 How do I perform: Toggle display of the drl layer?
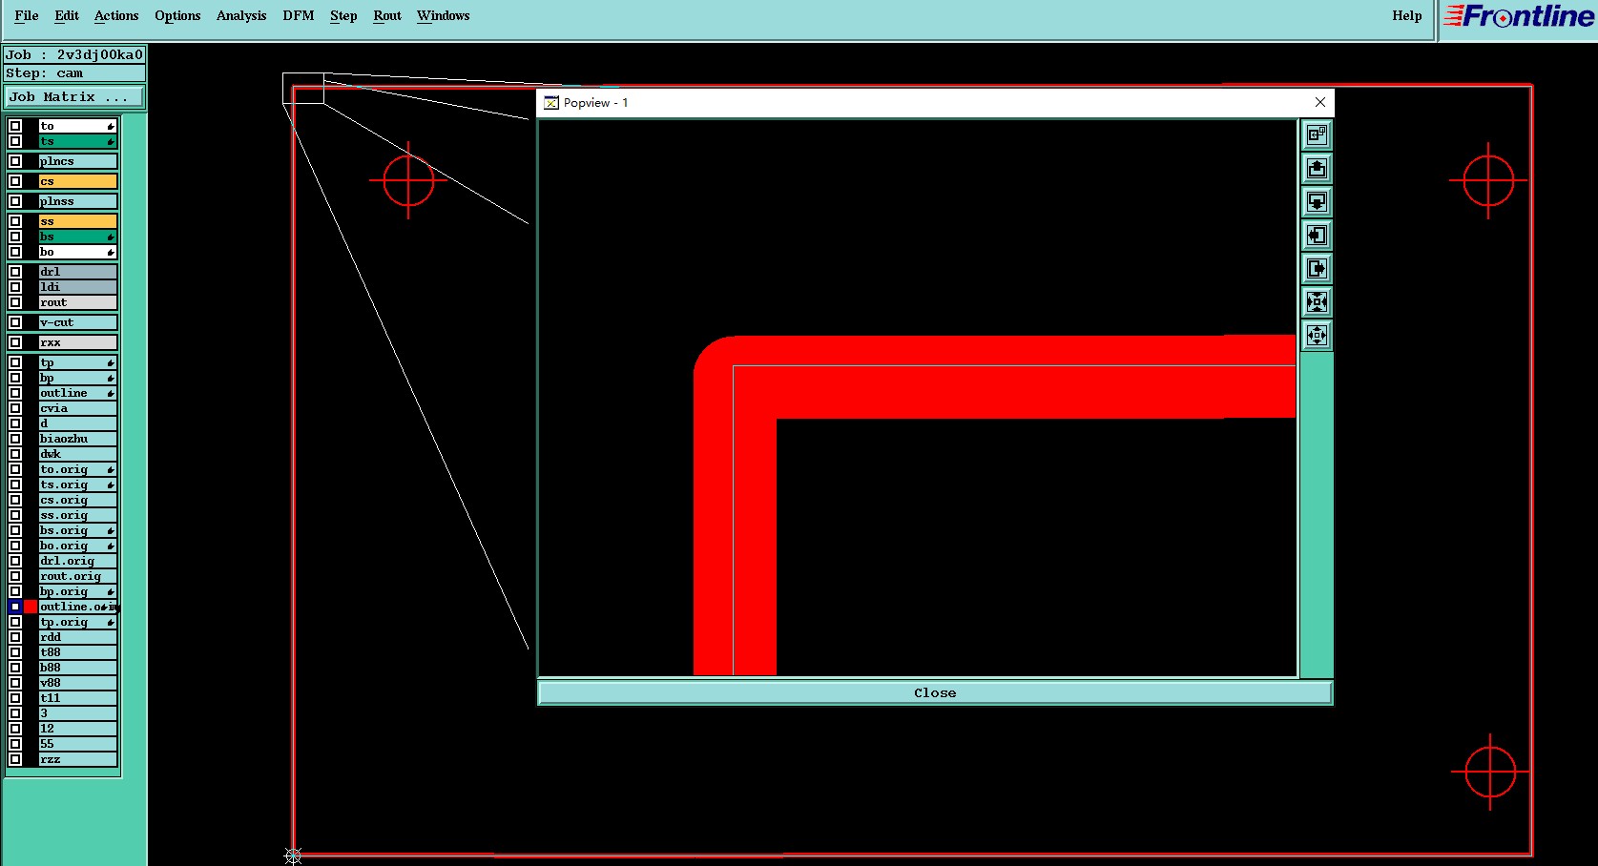(15, 272)
